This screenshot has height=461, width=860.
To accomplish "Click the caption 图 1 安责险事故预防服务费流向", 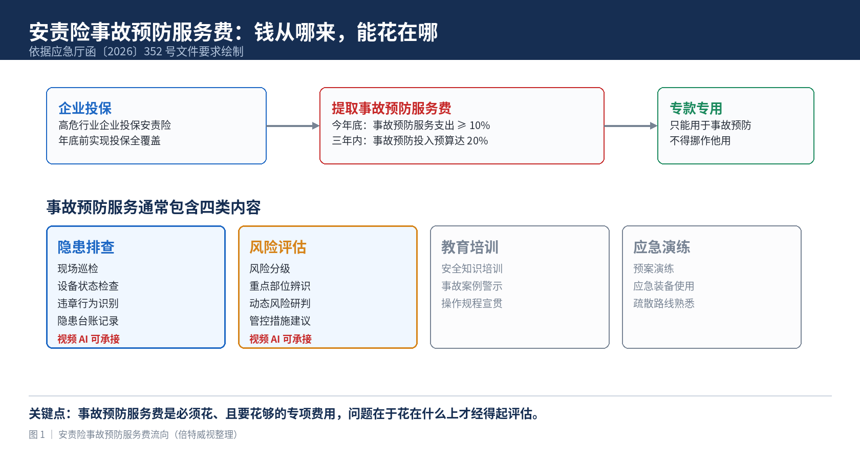I will click(133, 434).
